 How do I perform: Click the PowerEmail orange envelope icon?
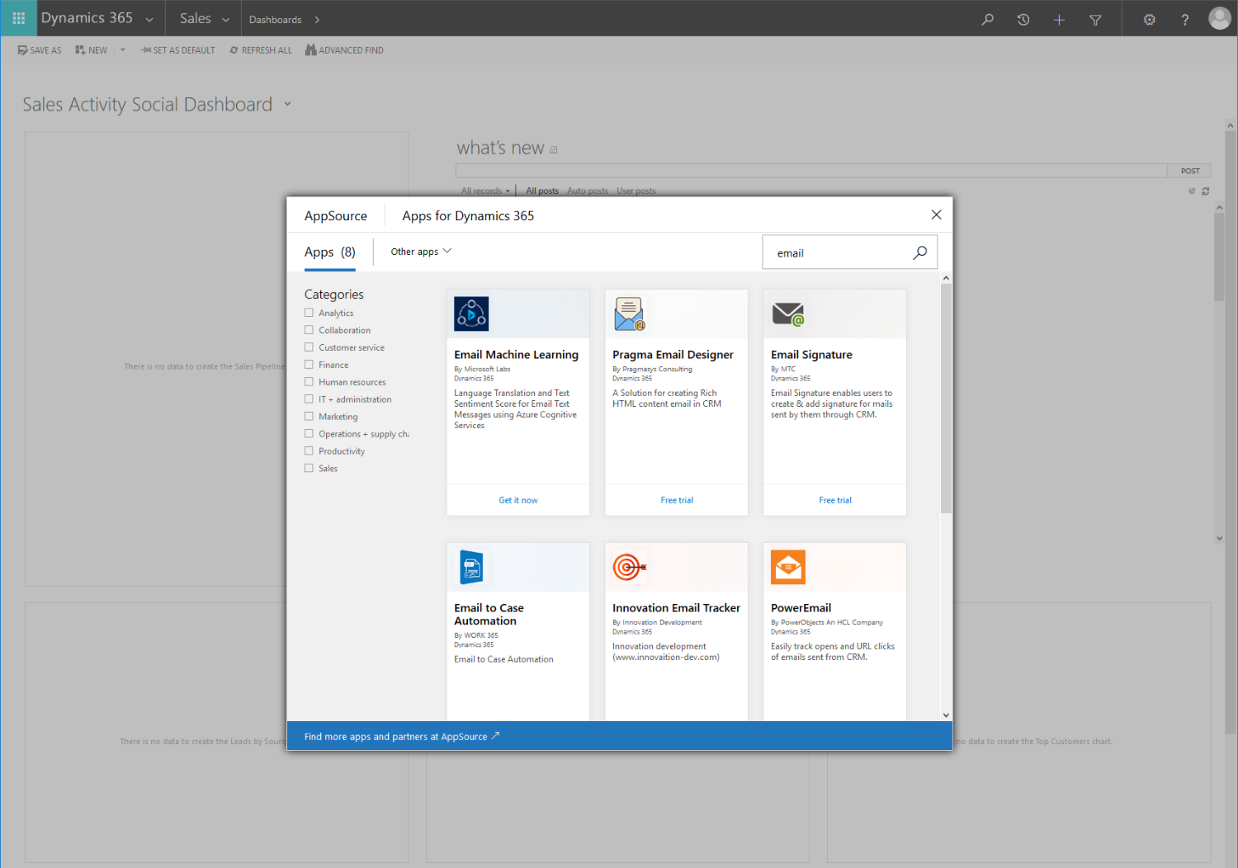coord(788,567)
